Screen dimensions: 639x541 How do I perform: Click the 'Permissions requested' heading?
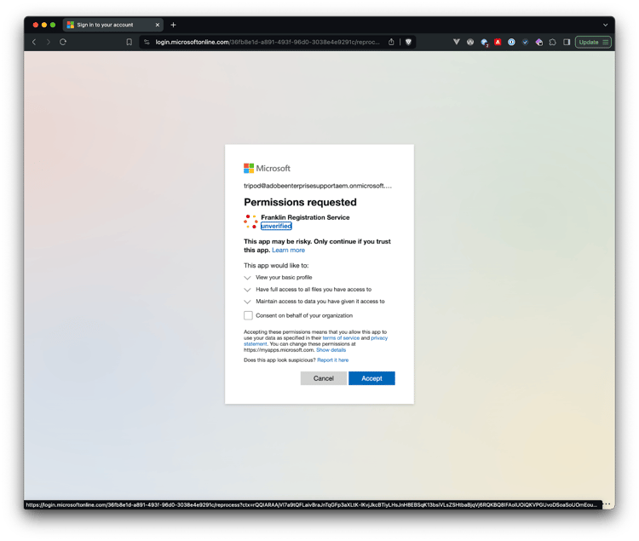click(x=301, y=202)
